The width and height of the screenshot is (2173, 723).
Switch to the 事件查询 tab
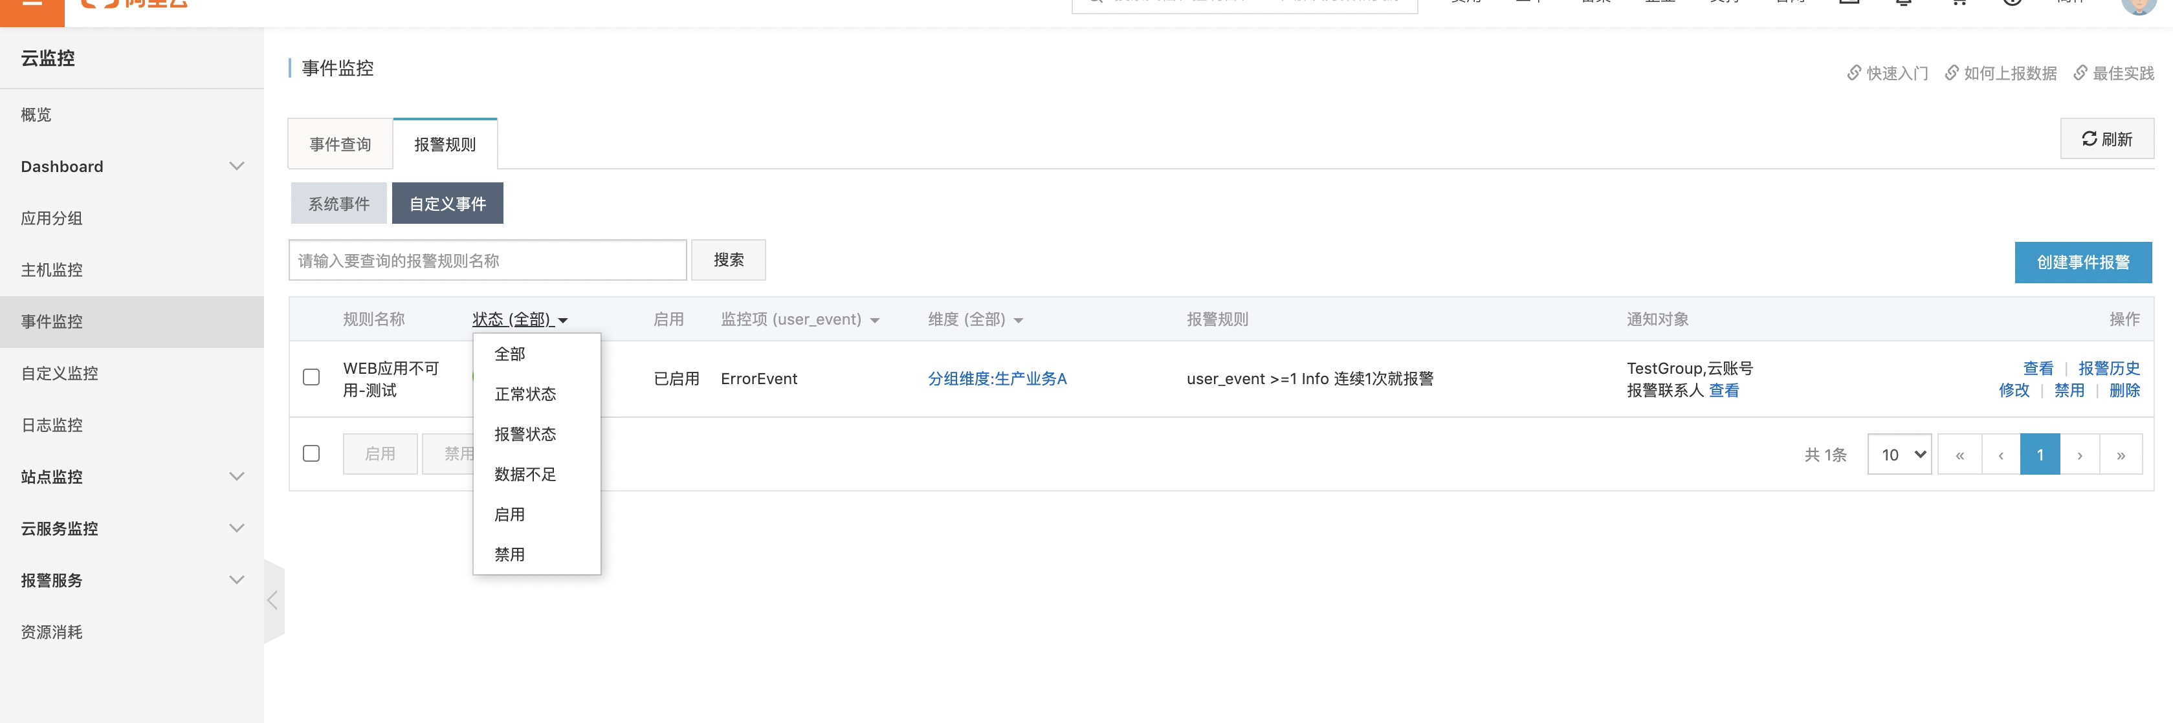click(340, 144)
